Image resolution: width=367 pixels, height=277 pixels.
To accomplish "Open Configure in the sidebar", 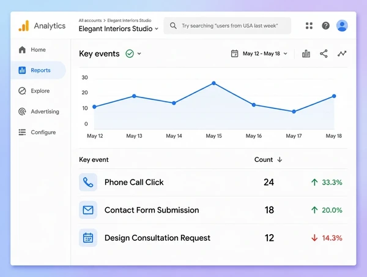I will [43, 132].
